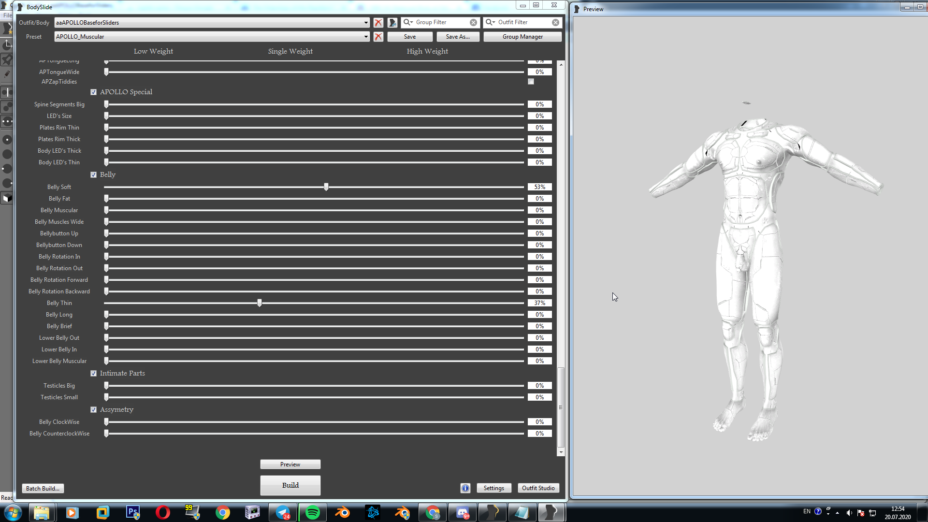Select pin tool in Outfit Studio sidebar
928x522 pixels.
tap(7, 59)
